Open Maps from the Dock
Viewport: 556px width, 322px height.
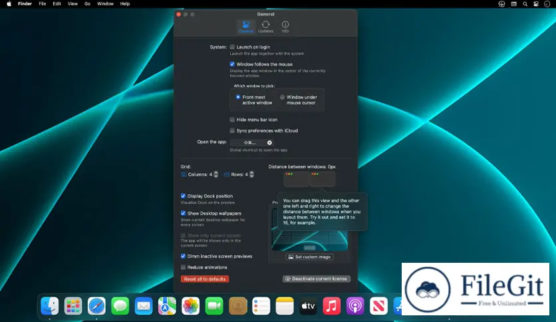pyautogui.click(x=167, y=305)
